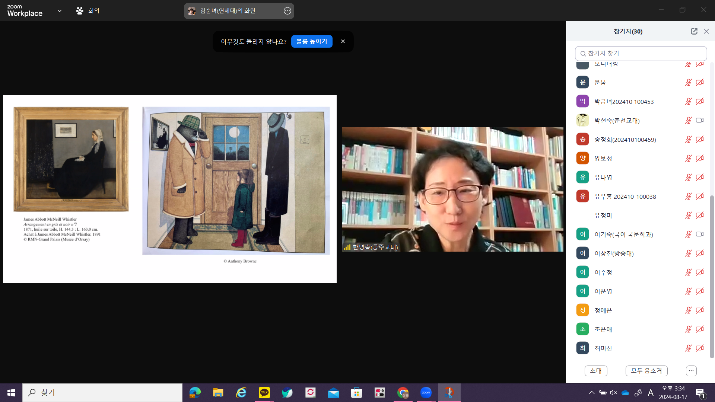Open File Explorer from taskbar
Screen dimensions: 715x402
pos(218,393)
